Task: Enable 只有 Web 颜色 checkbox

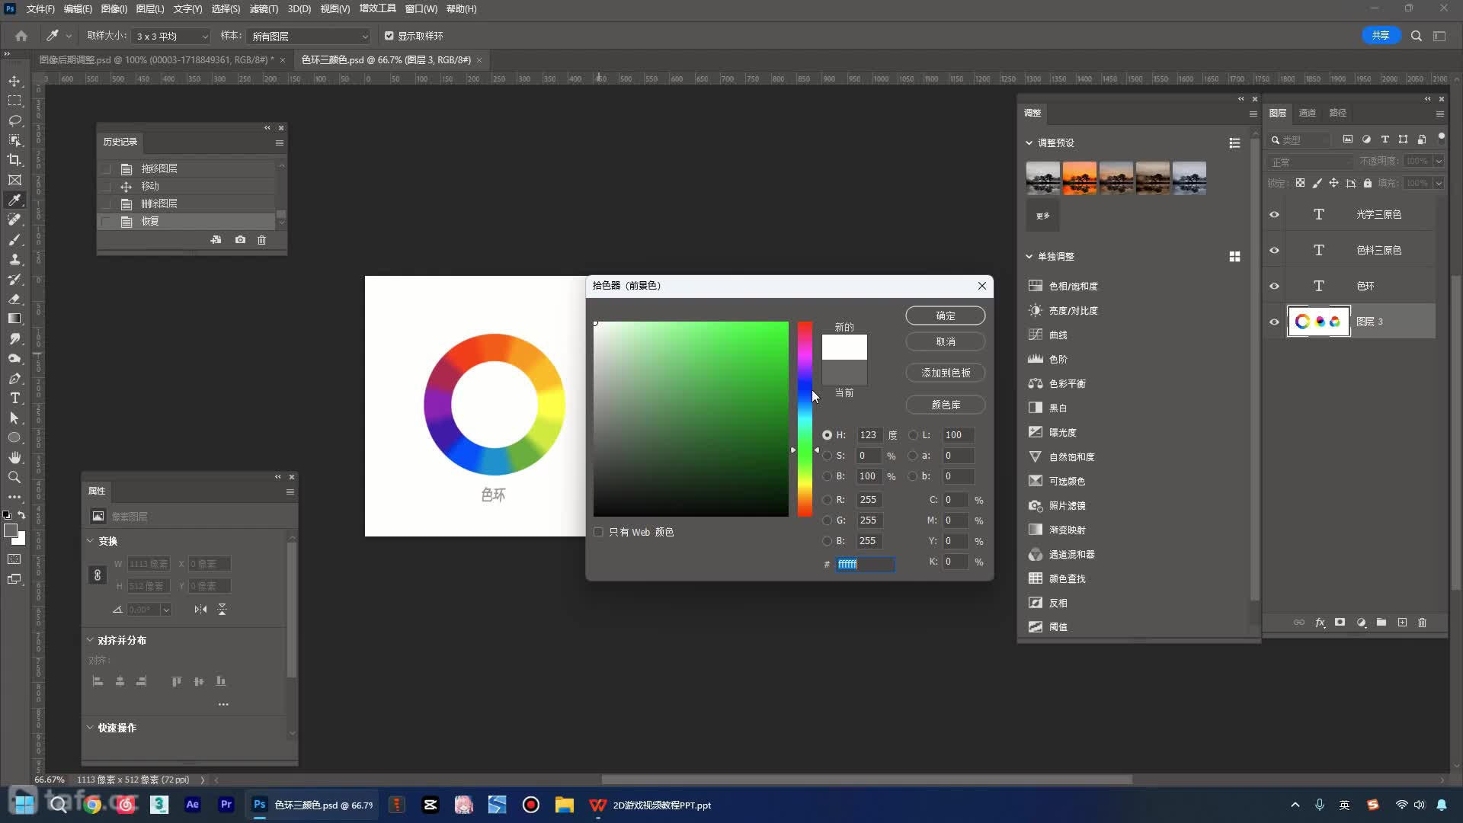Action: (598, 532)
